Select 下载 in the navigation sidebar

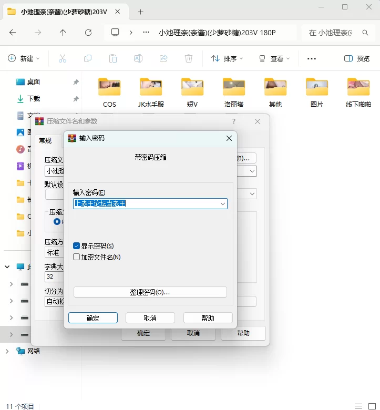click(x=34, y=99)
